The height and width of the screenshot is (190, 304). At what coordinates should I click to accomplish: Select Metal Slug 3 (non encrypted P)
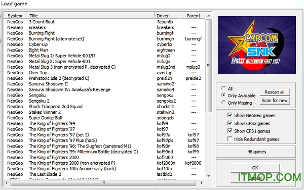pos(104,67)
